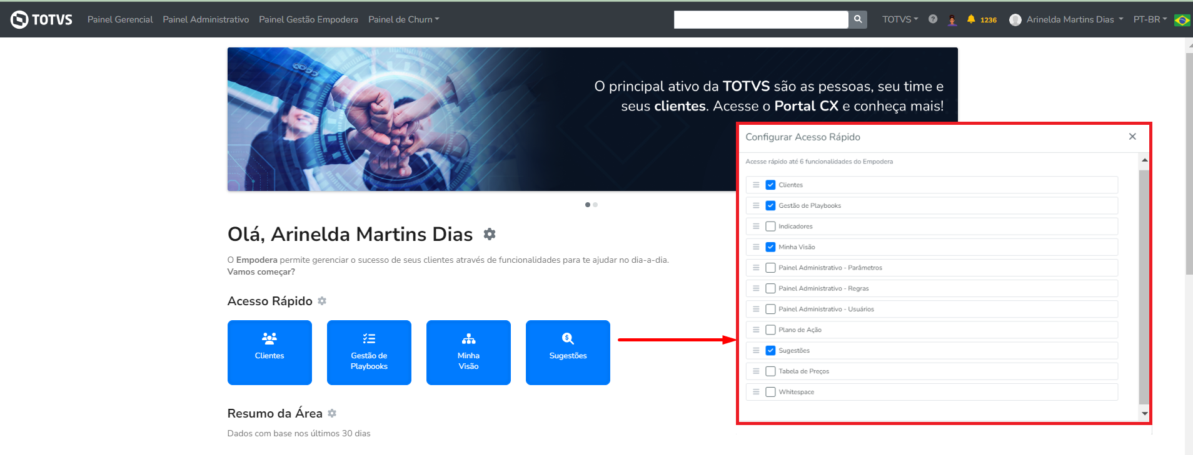
Task: Click the 1236 notifications count
Action: pos(989,20)
